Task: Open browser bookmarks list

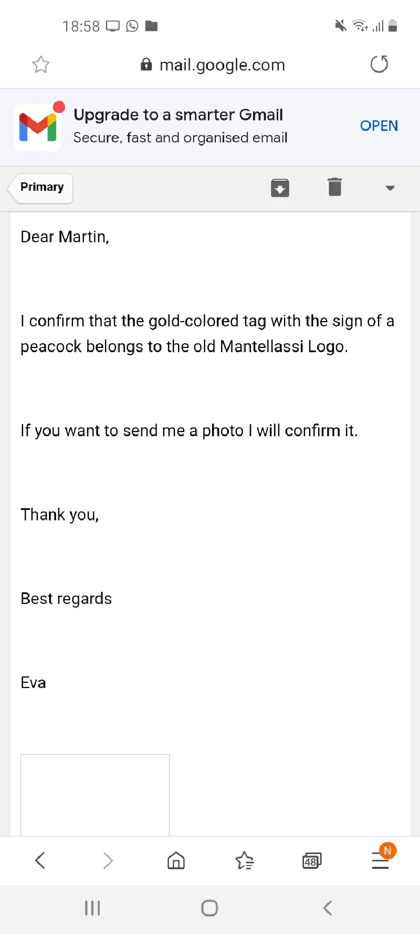Action: point(244,861)
